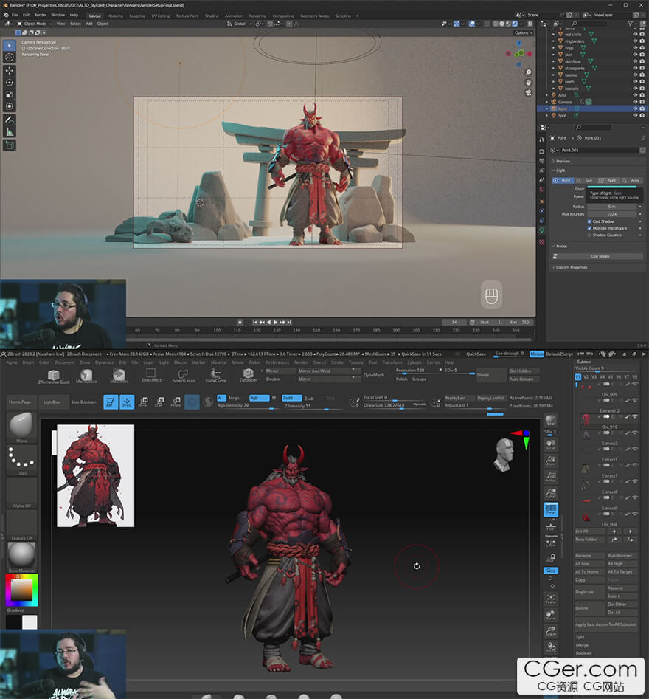Image resolution: width=649 pixels, height=699 pixels.
Task: Select the MaskLasso brush in ZBrush
Action: coord(86,376)
